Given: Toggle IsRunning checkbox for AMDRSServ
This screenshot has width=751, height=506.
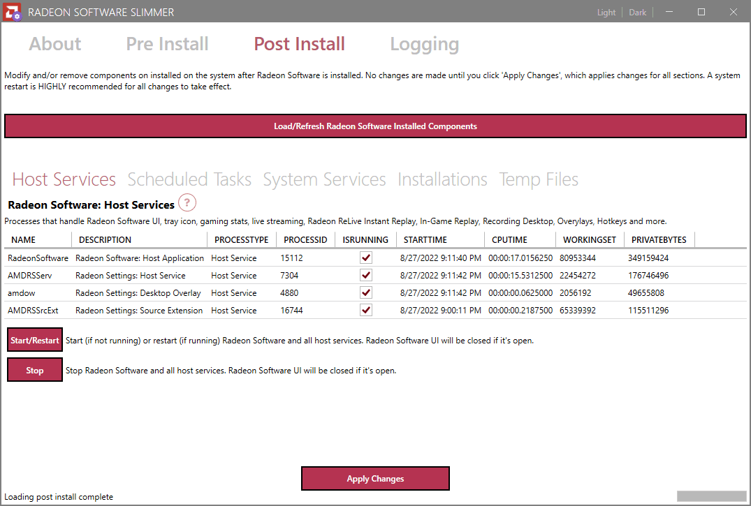Looking at the screenshot, I should click(366, 275).
